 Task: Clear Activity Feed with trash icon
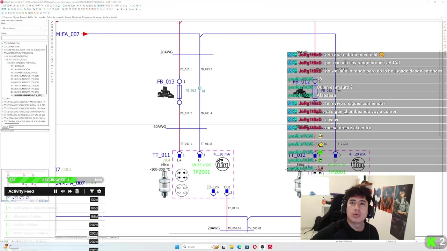tap(77, 191)
